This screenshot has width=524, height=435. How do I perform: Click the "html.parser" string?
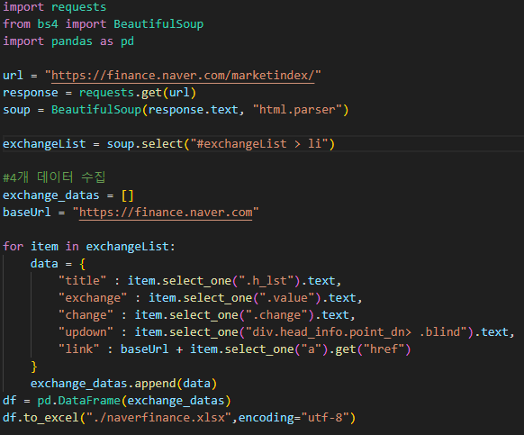297,110
